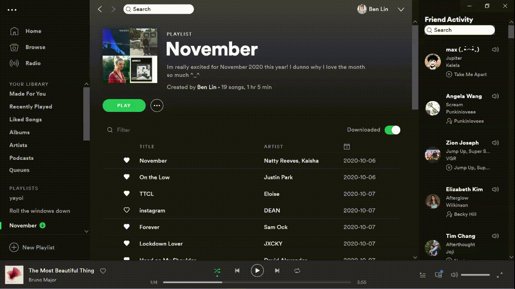Select Roll the windows down playlist
Screen dimensions: 515x289
[40, 211]
